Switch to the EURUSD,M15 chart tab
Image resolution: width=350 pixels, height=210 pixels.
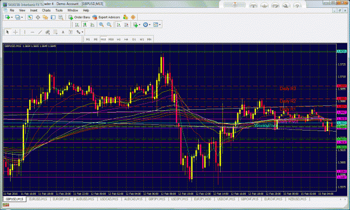[38, 199]
